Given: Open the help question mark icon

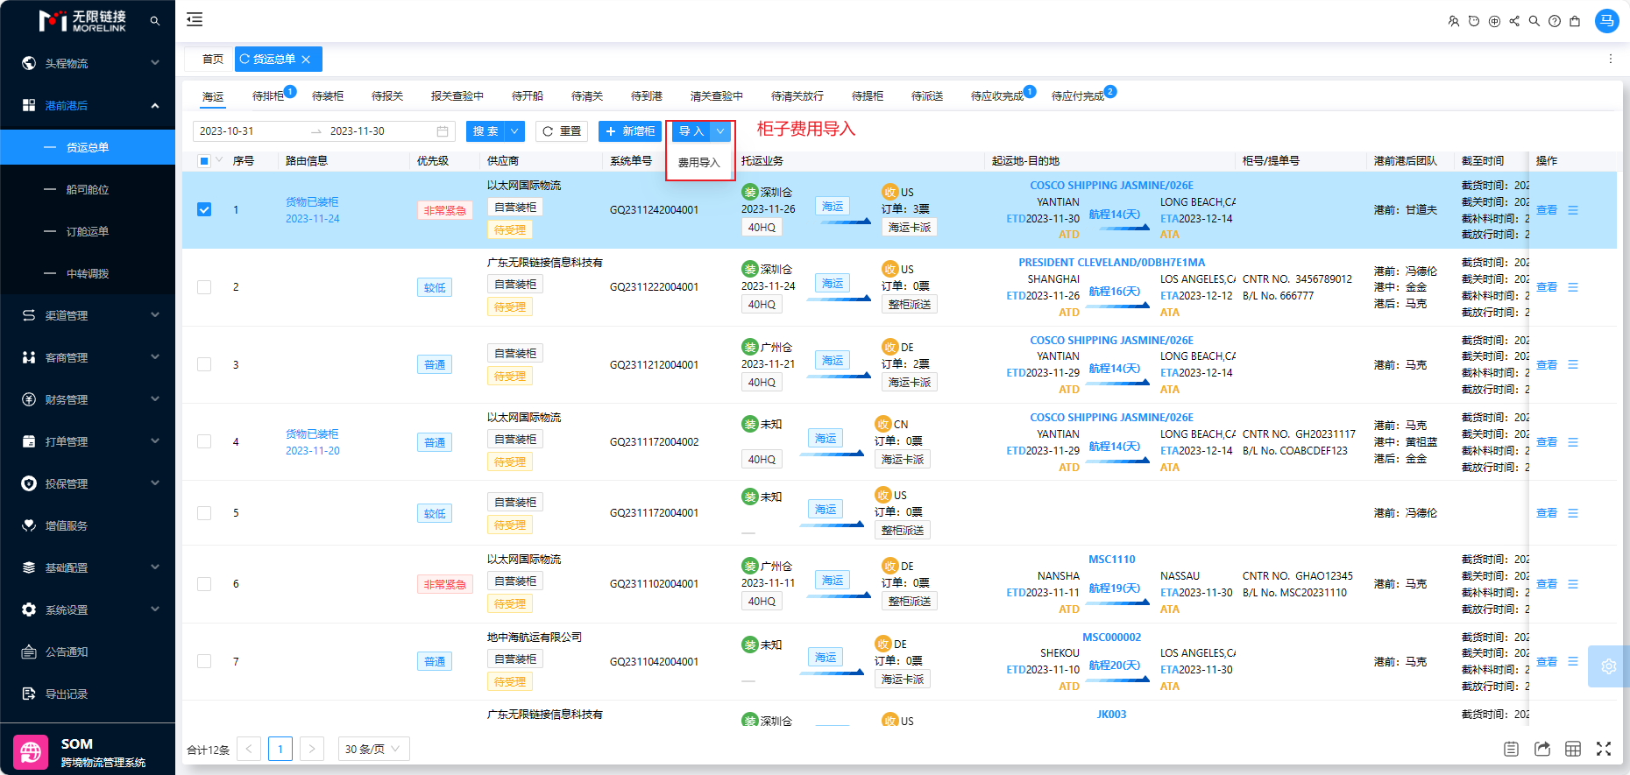Looking at the screenshot, I should [1555, 21].
